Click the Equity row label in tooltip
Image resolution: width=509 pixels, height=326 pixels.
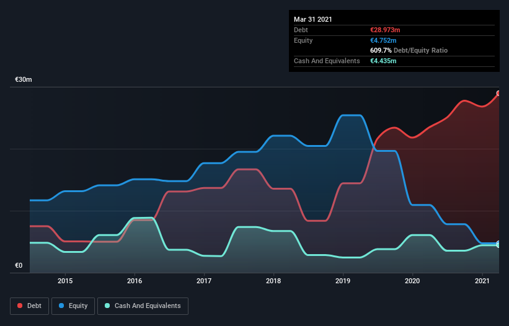point(303,40)
